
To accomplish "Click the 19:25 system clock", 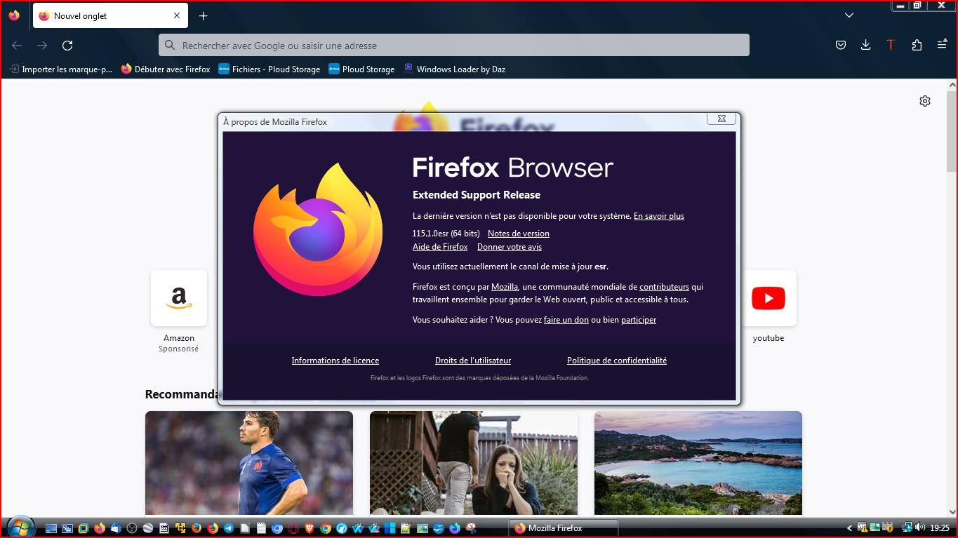I will coord(940,528).
